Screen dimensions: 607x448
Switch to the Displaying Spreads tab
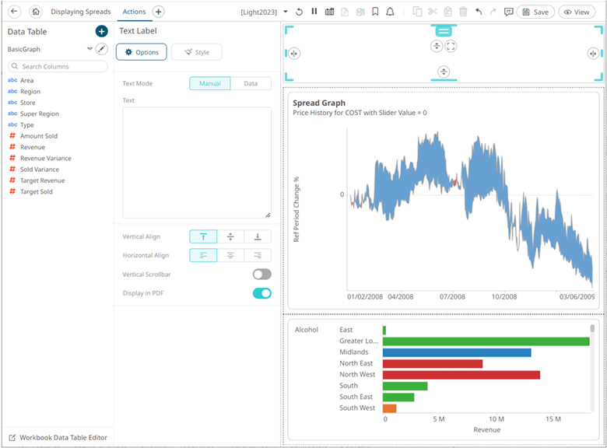81,12
